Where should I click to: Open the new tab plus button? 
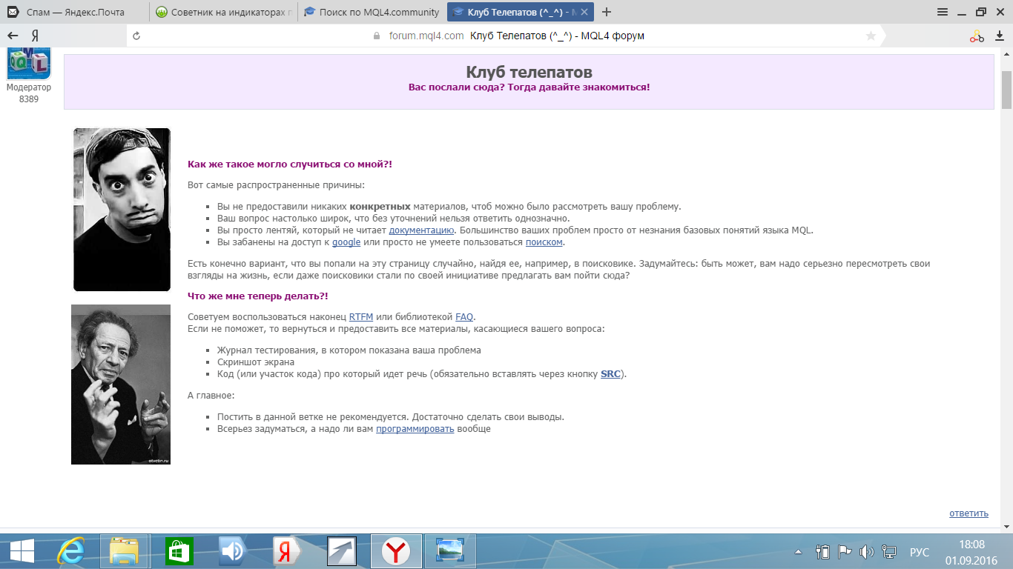tap(607, 12)
